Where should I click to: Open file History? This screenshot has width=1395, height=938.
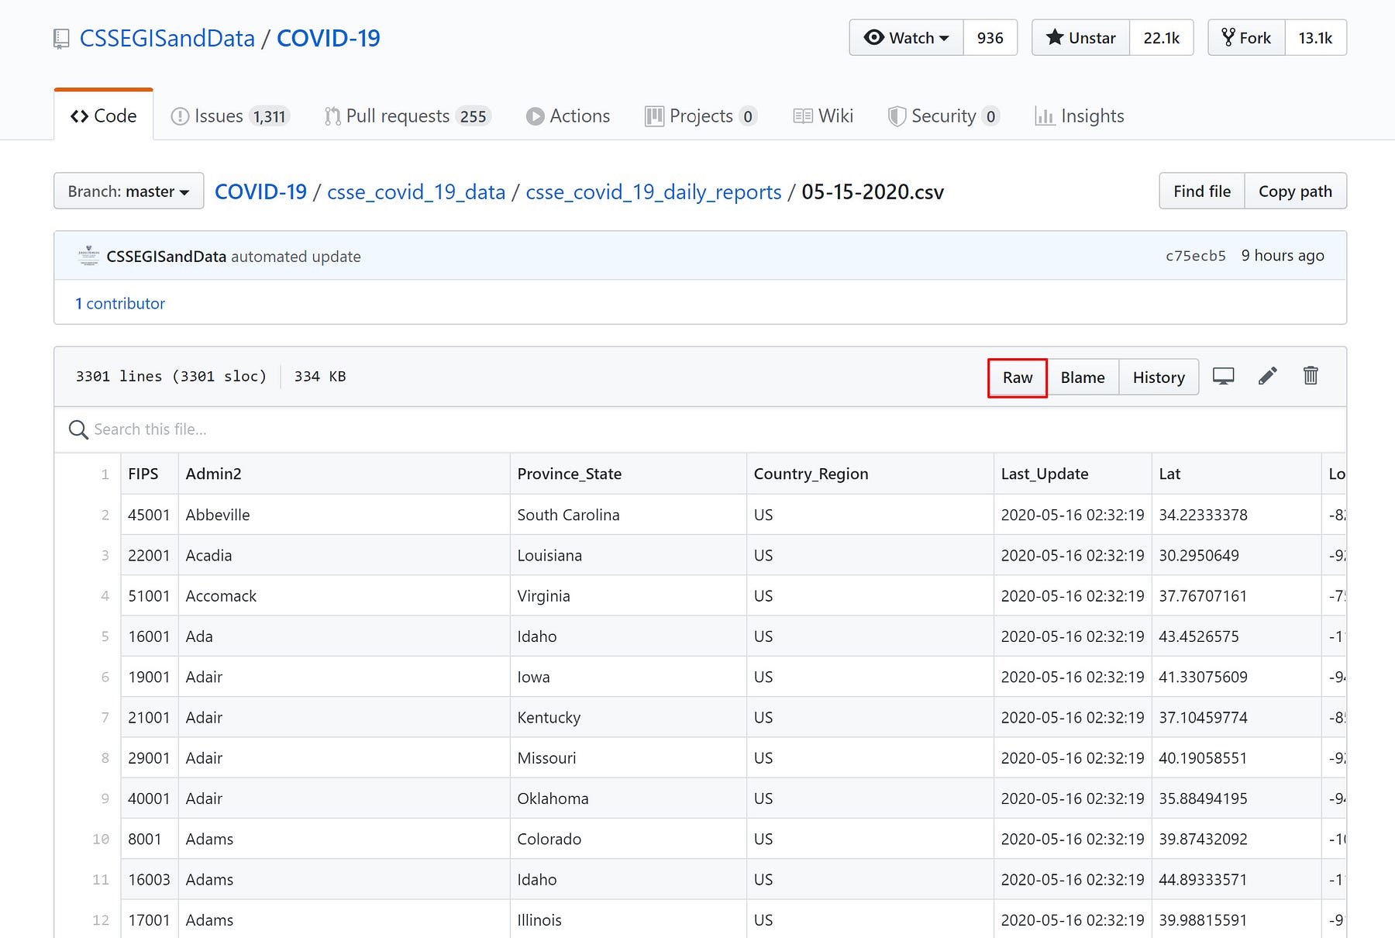pos(1159,378)
